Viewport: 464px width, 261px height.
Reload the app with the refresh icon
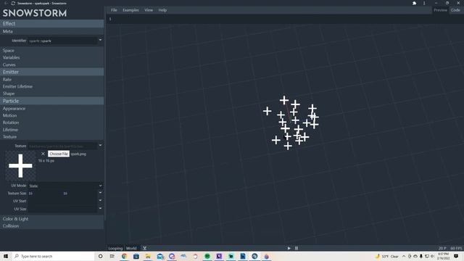(x=13, y=3)
